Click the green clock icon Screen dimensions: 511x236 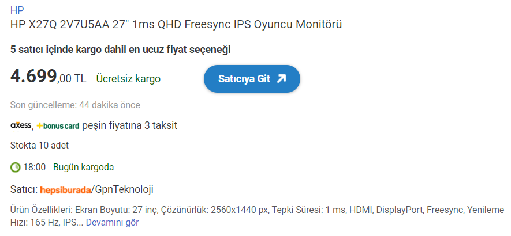pos(16,168)
